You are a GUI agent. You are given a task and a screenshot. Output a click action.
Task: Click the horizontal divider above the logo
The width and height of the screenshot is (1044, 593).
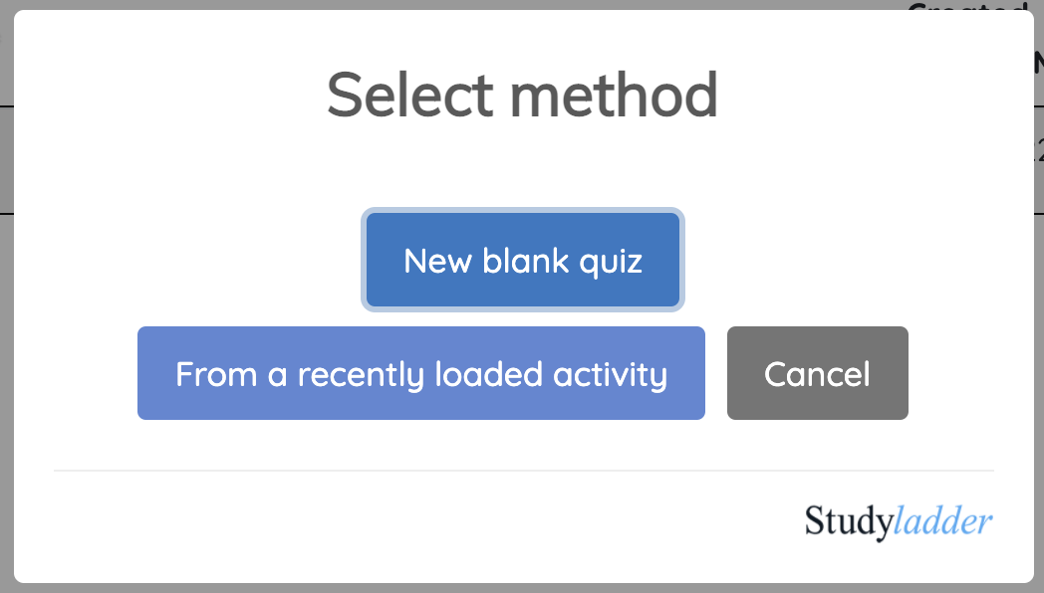(523, 470)
